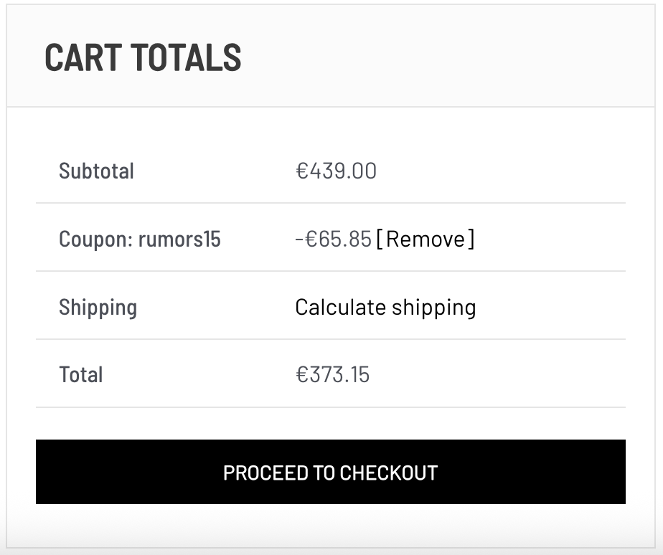Click the Shipping row label
Screen dimensions: 663x555
(98, 307)
